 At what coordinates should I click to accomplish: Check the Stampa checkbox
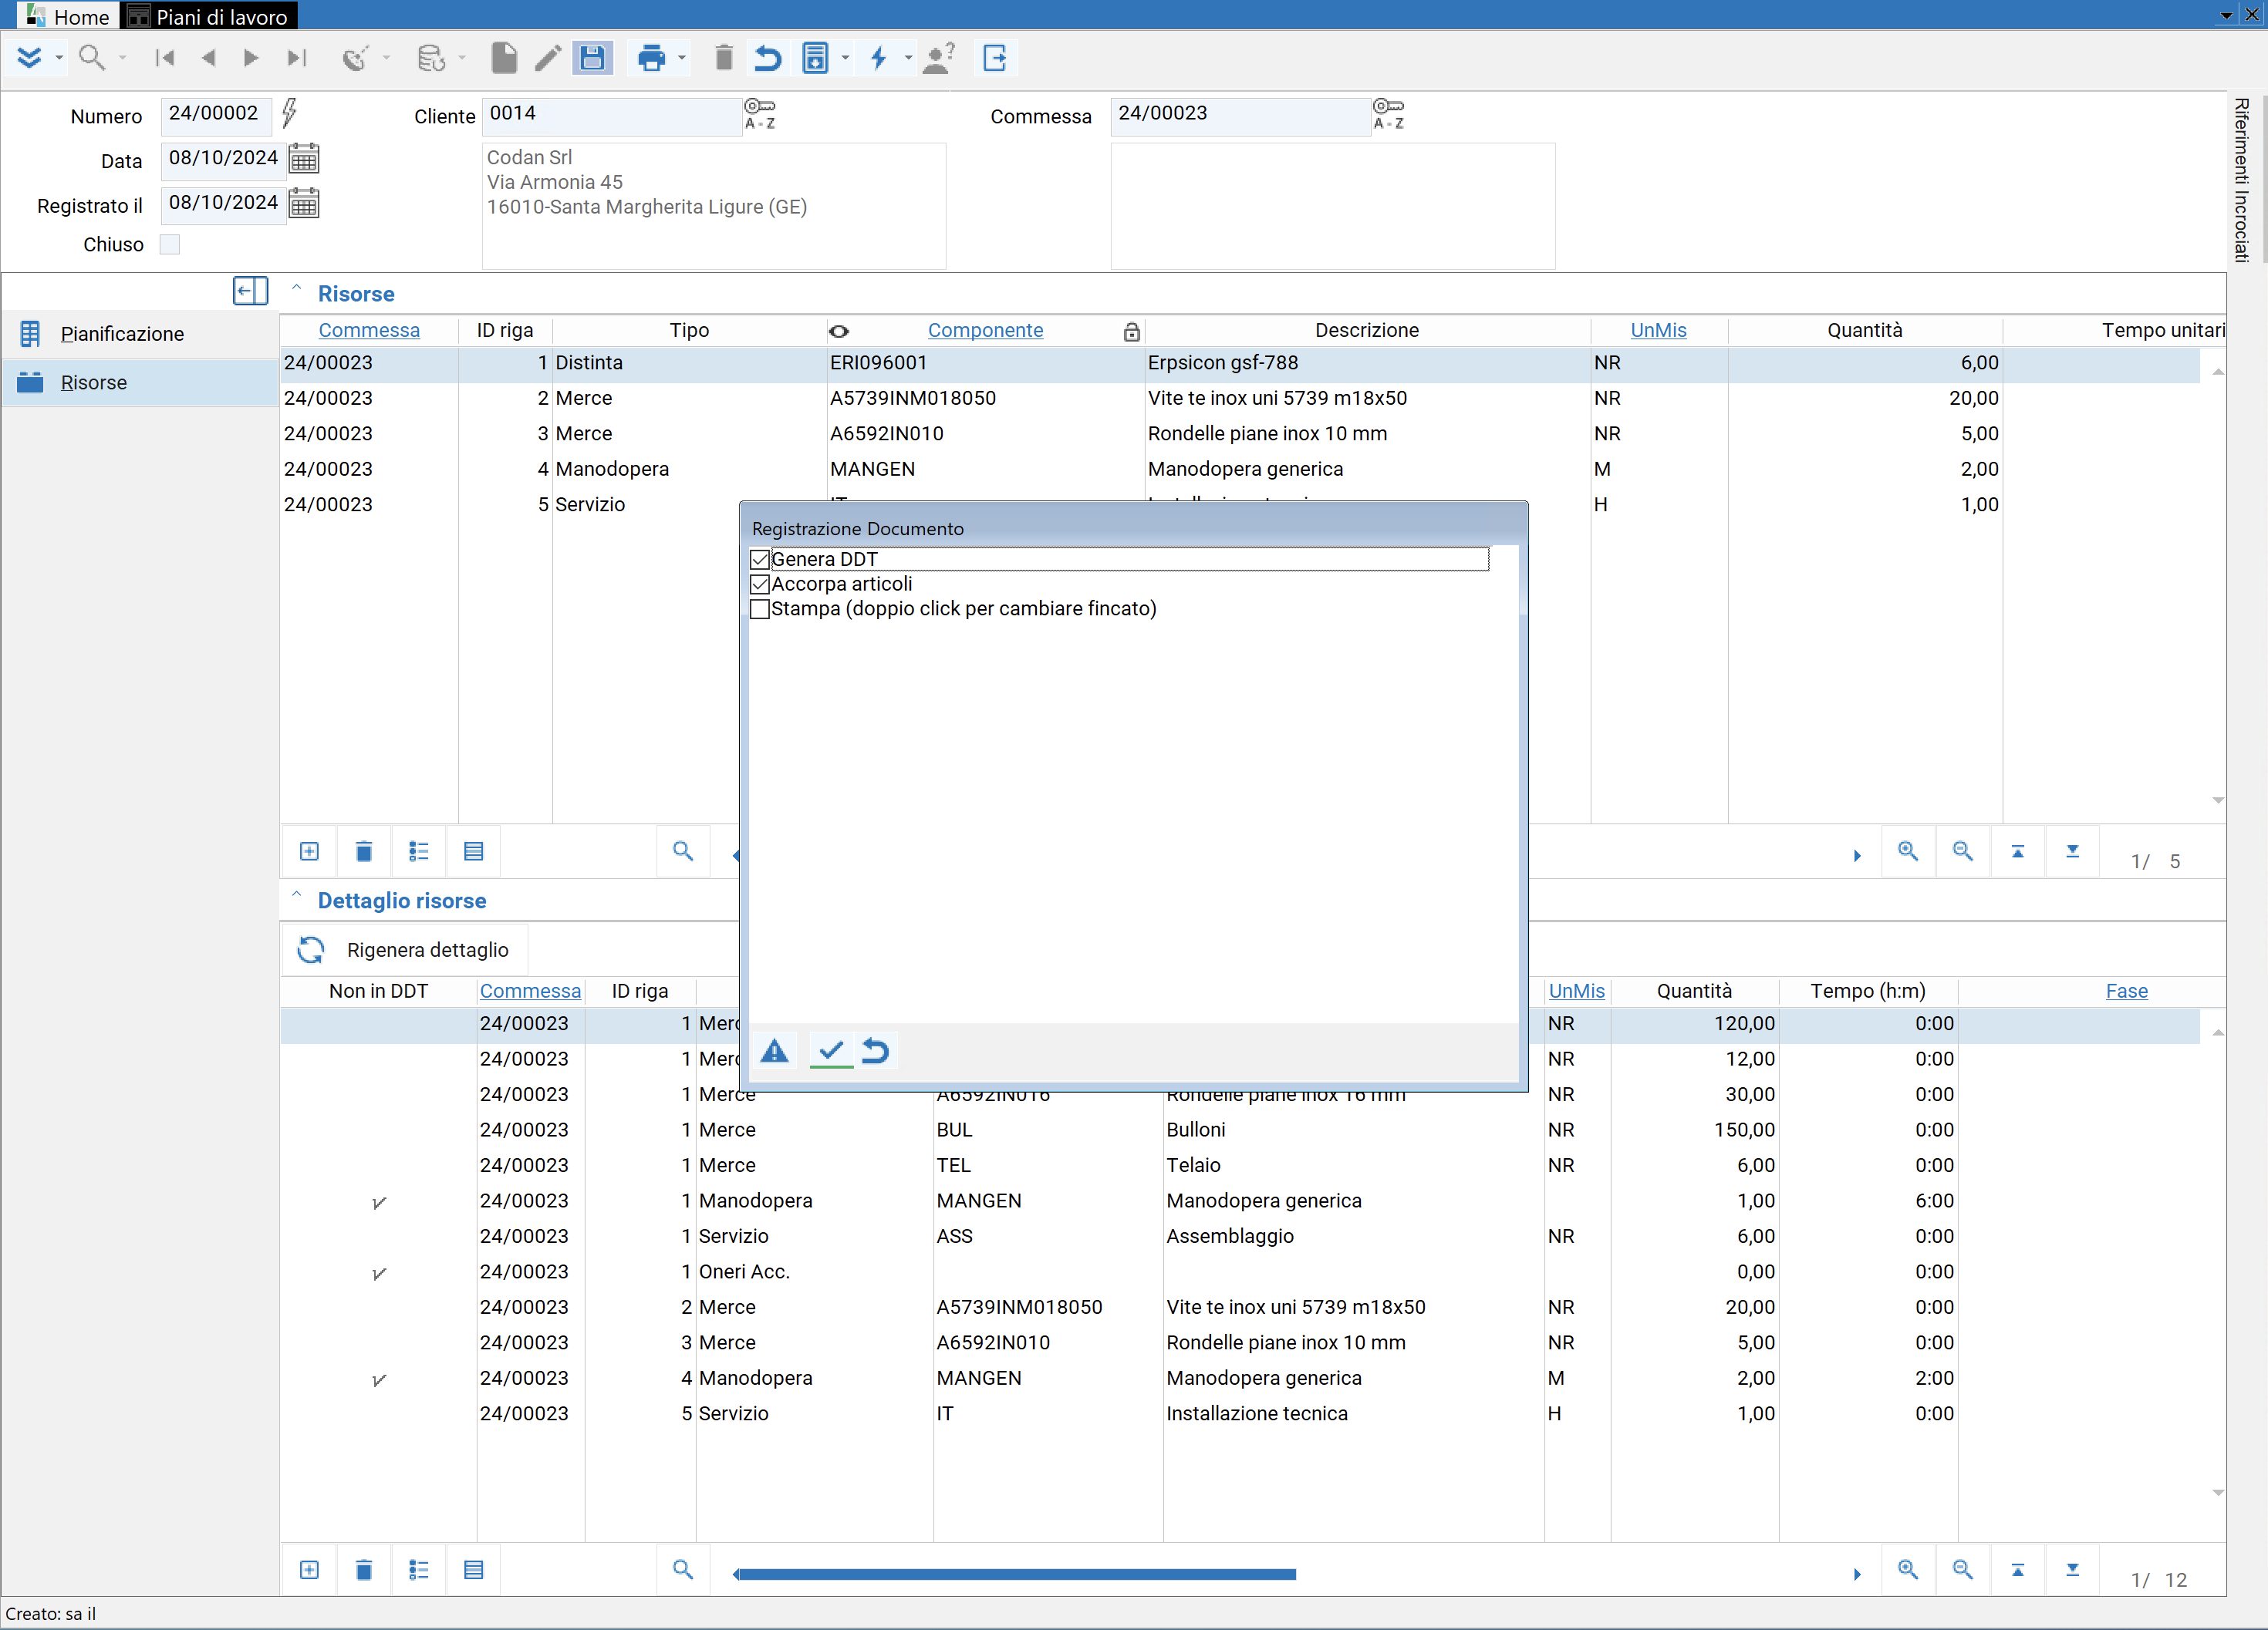click(x=760, y=608)
